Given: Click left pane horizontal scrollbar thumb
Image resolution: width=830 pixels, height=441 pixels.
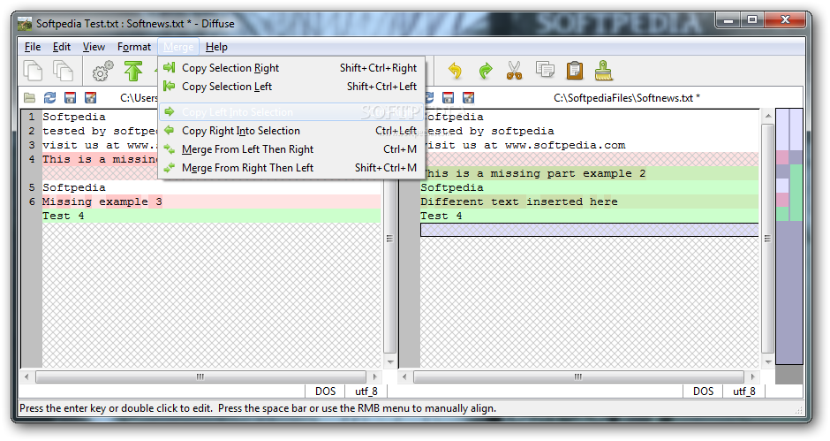Looking at the screenshot, I should (x=200, y=376).
